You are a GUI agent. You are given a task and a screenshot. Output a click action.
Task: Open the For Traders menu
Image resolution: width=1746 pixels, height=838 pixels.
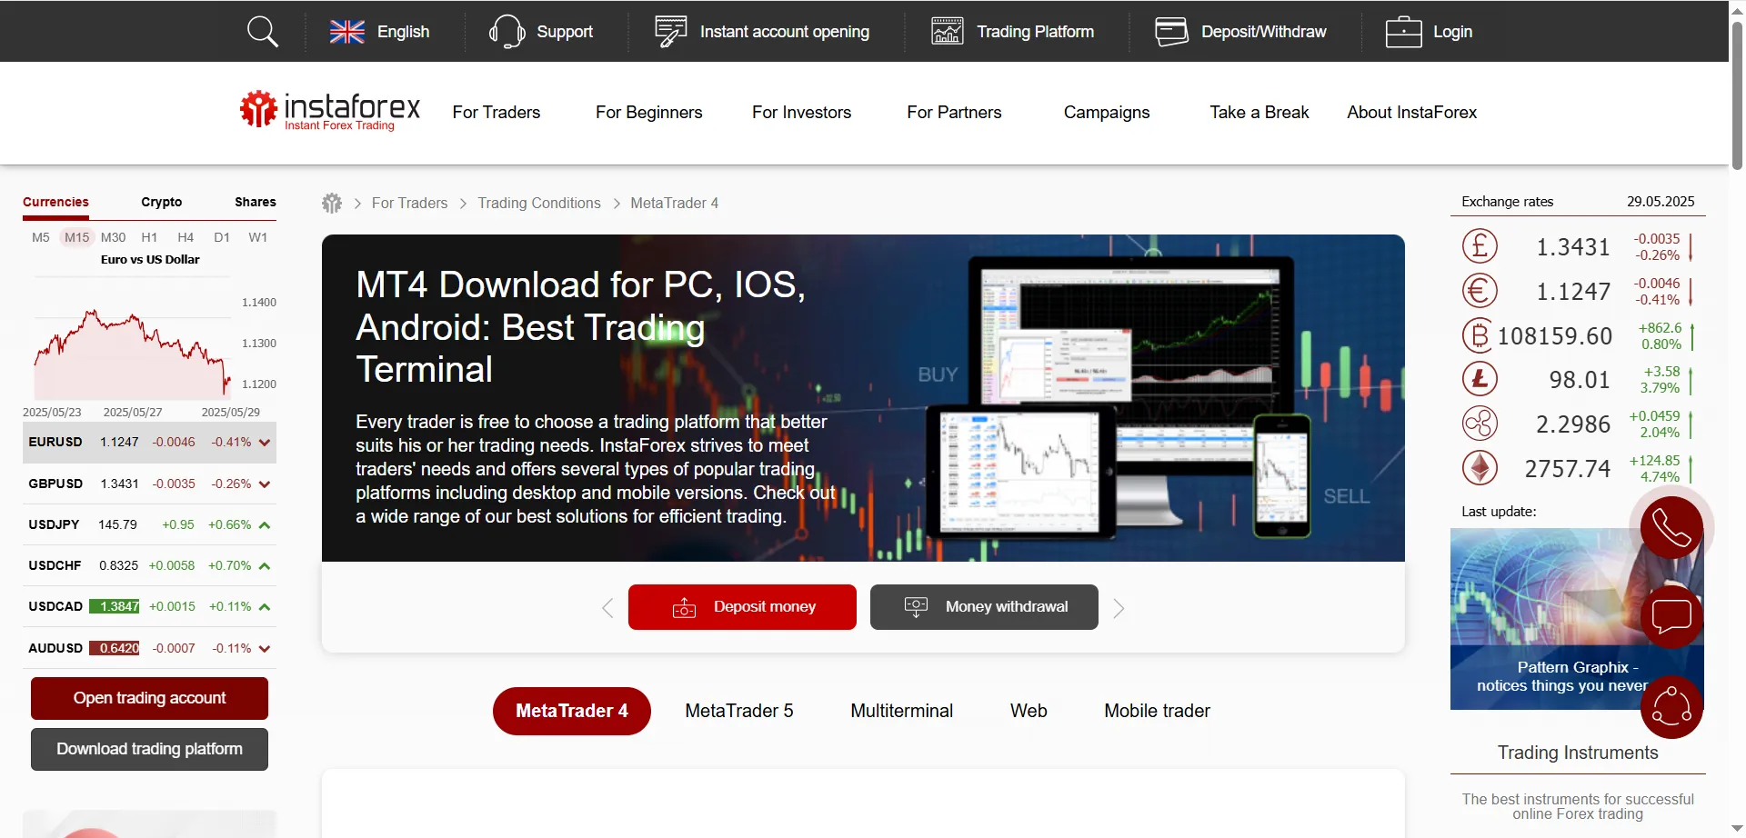(x=497, y=113)
